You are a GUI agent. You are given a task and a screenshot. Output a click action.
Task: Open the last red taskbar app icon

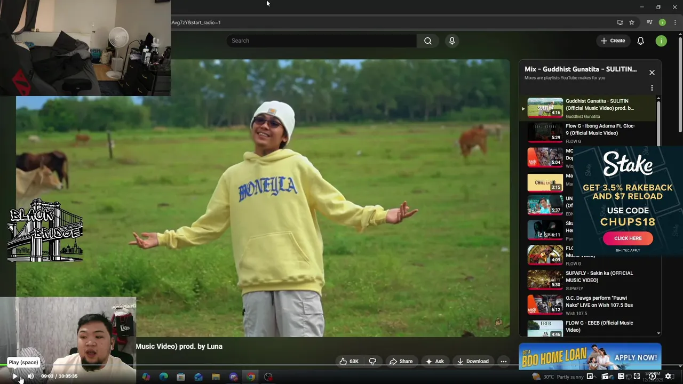tap(268, 377)
